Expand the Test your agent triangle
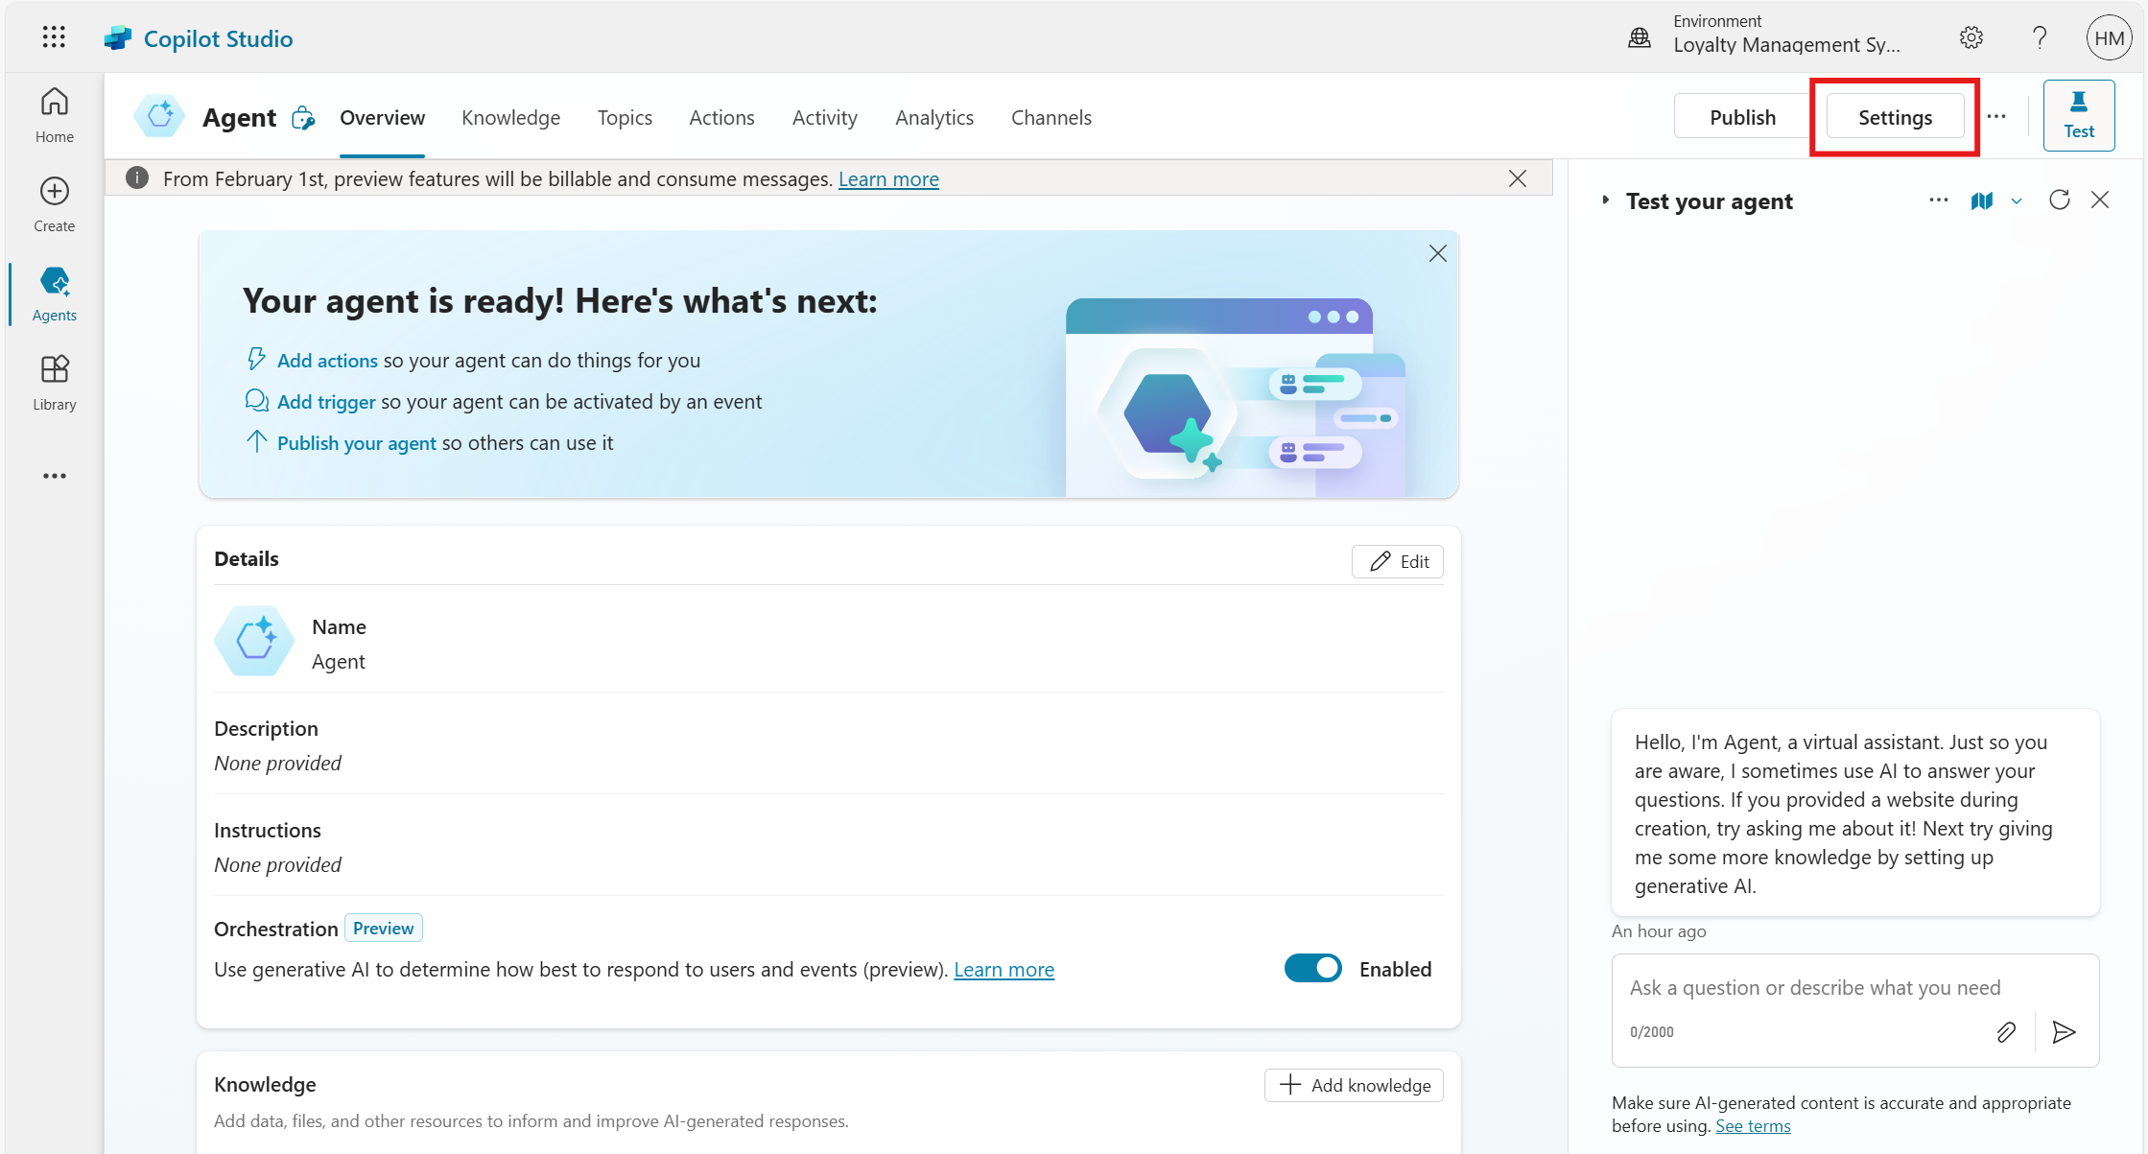 click(x=1605, y=200)
